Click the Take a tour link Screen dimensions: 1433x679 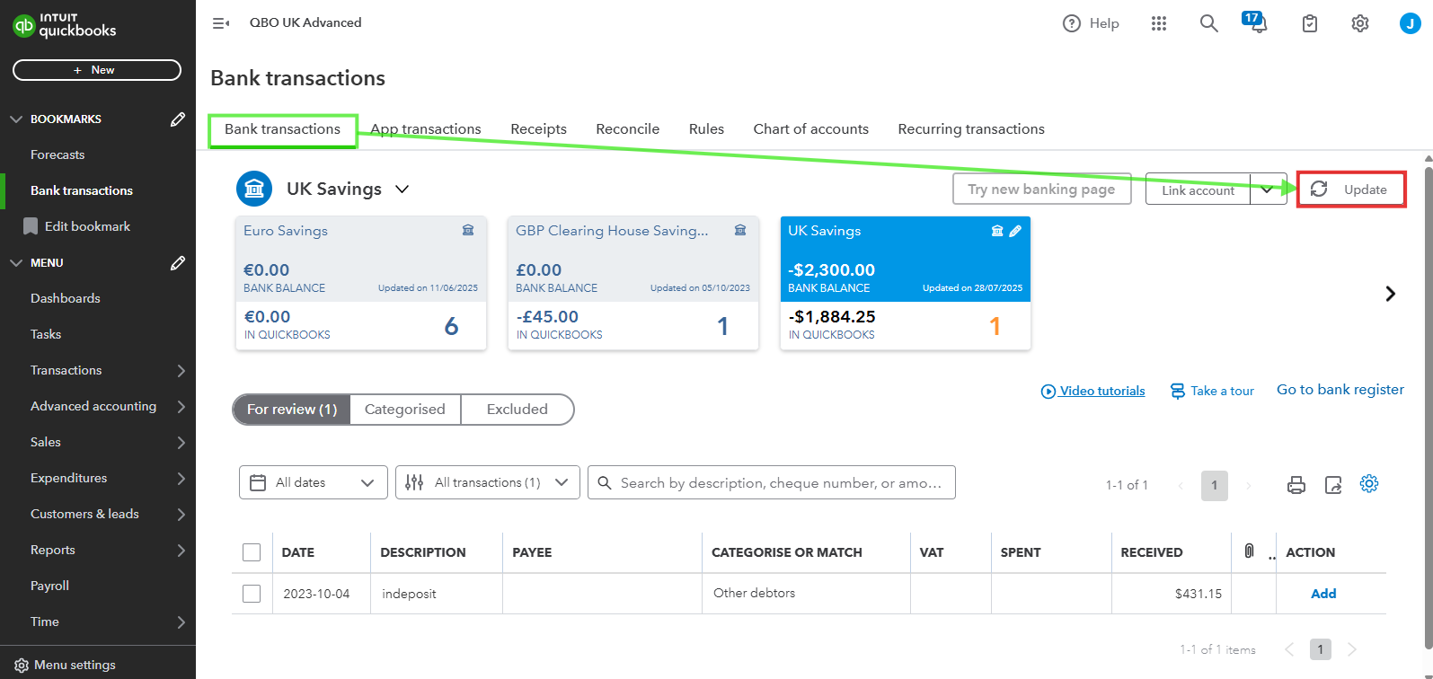coord(1212,391)
